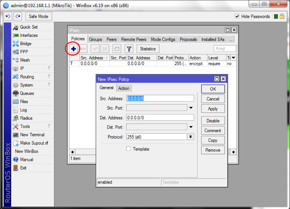
Task: Open the IPsec table columns dropdown
Action: point(233,58)
